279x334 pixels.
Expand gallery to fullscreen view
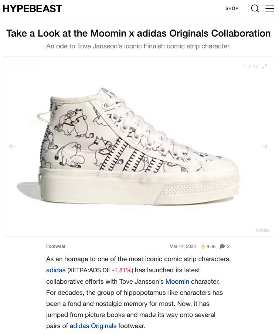[264, 67]
